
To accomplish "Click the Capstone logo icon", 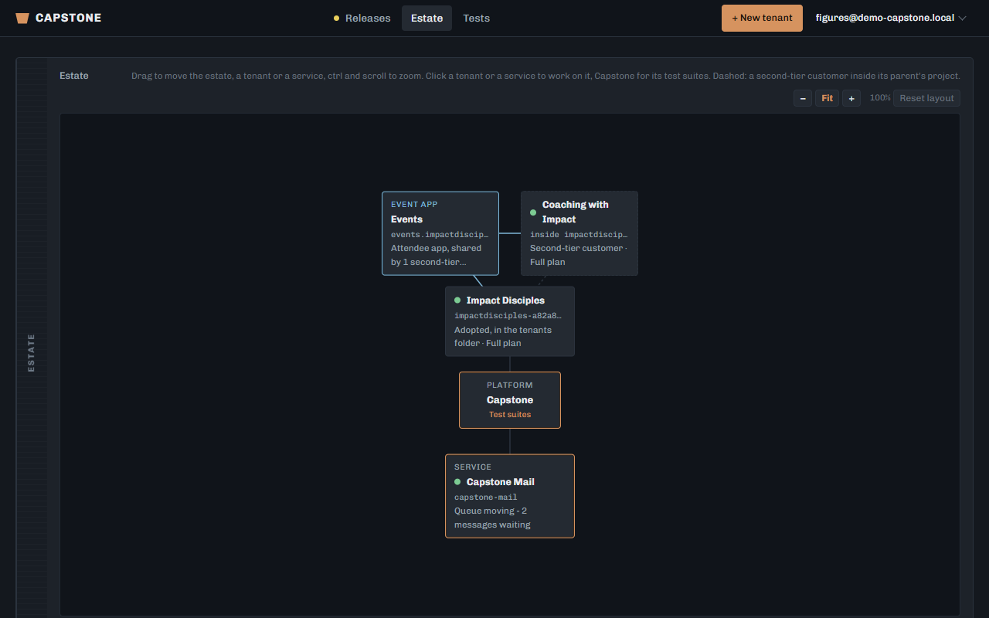I will (22, 18).
